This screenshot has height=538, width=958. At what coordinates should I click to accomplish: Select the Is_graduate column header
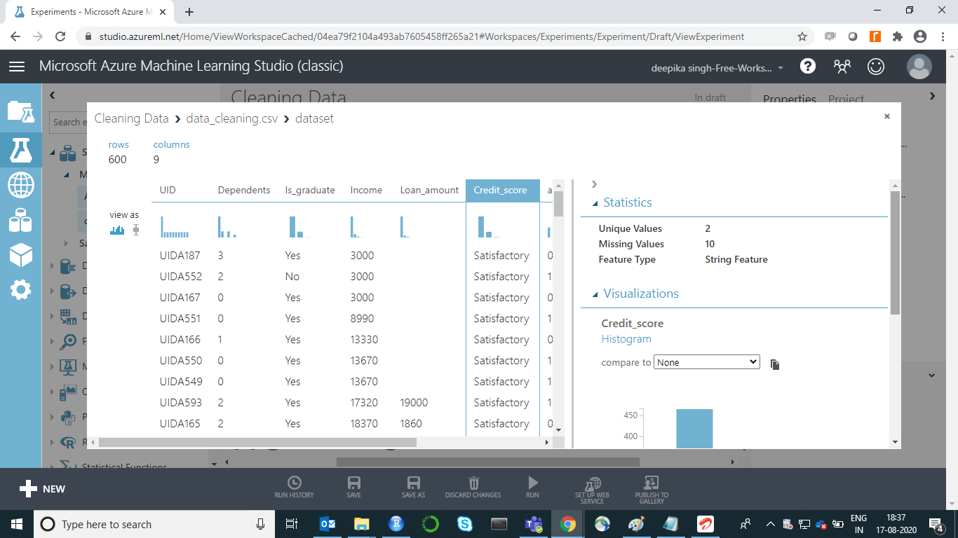coord(310,190)
